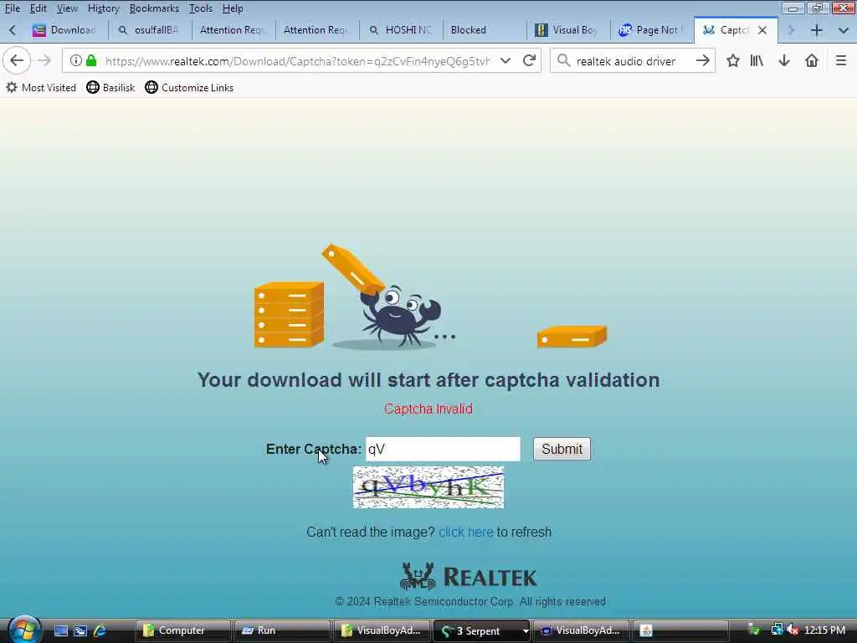Open site information via the info icon
The image size is (857, 643).
click(76, 60)
